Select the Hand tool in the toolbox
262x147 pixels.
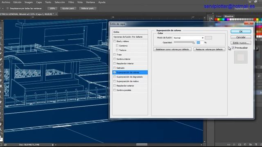[1, 124]
